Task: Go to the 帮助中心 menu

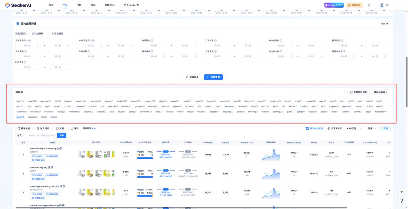Action: coord(110,5)
